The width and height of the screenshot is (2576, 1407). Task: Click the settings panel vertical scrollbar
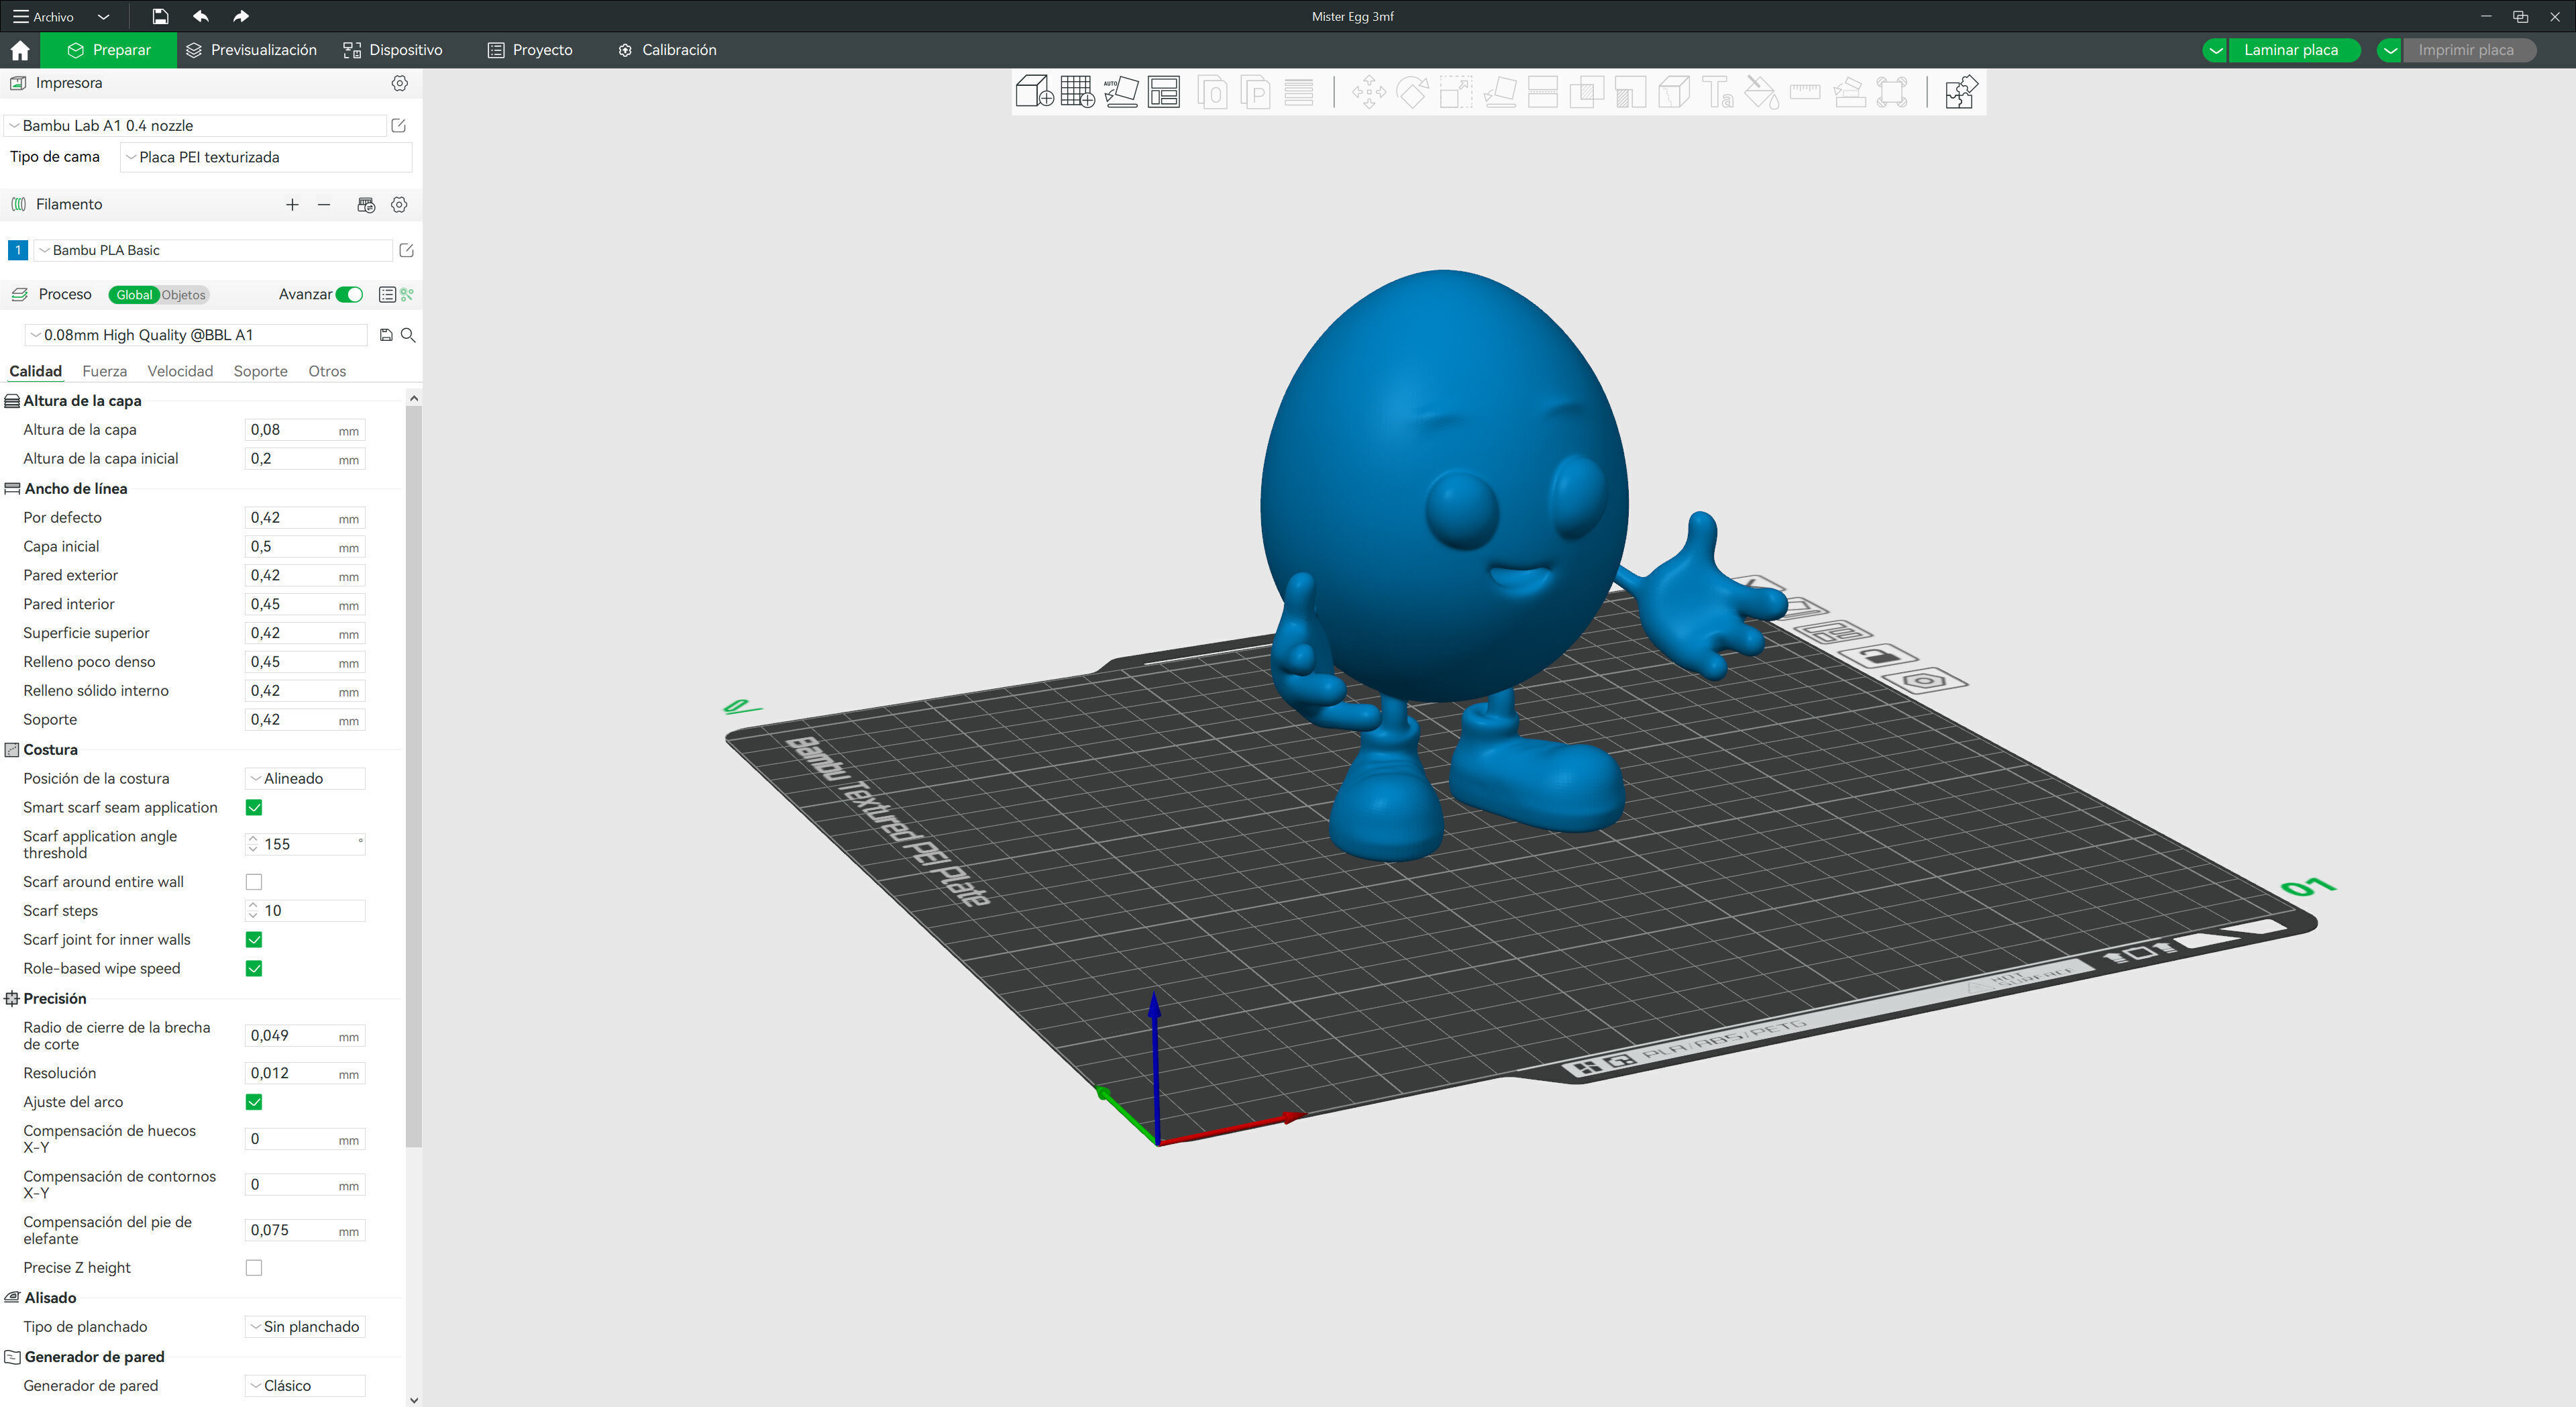[414, 775]
